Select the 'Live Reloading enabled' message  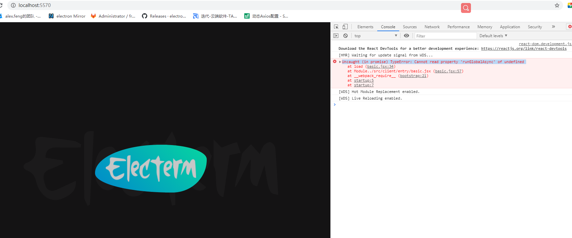[370, 98]
